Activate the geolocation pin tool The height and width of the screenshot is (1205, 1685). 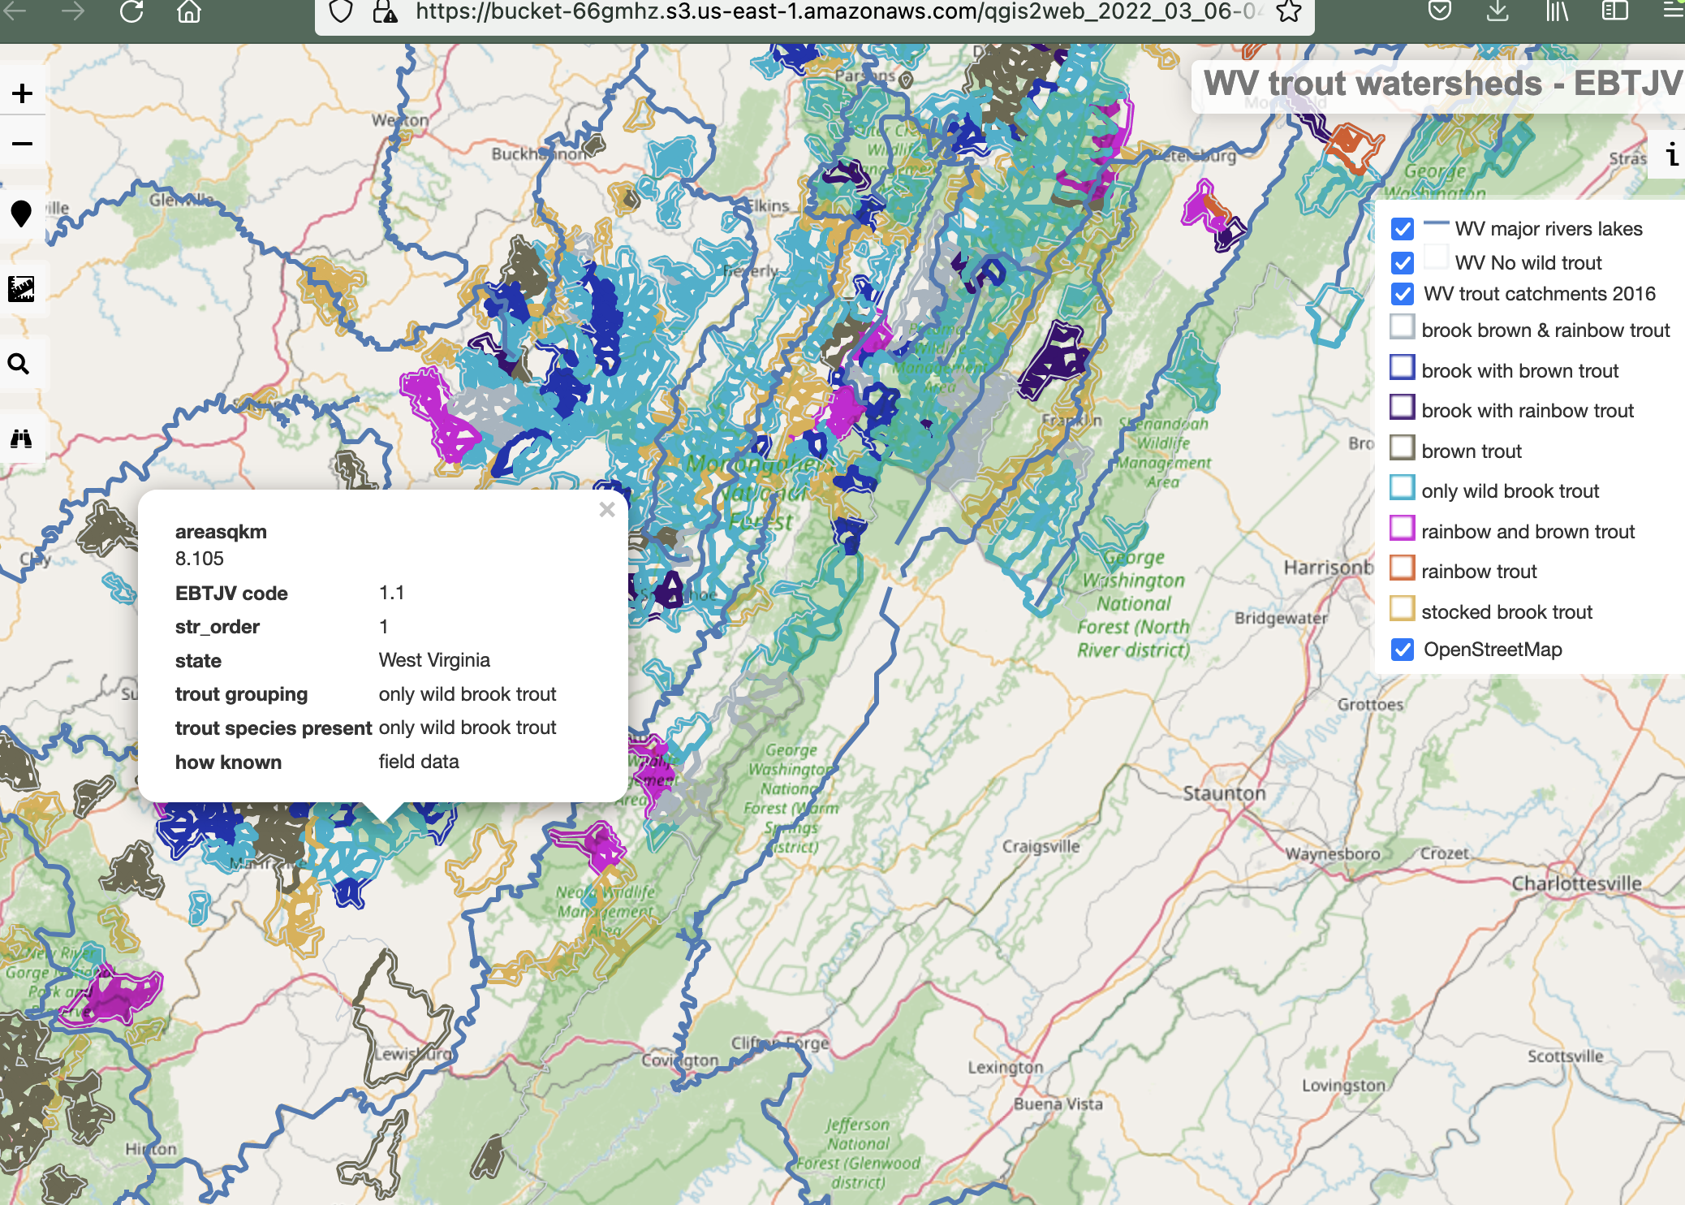[21, 215]
